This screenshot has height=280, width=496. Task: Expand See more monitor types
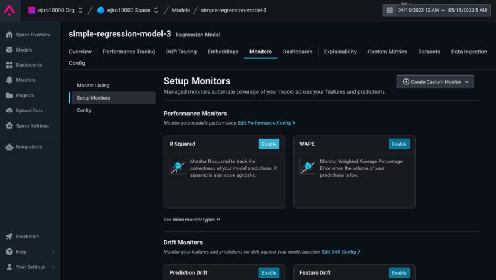tap(192, 220)
